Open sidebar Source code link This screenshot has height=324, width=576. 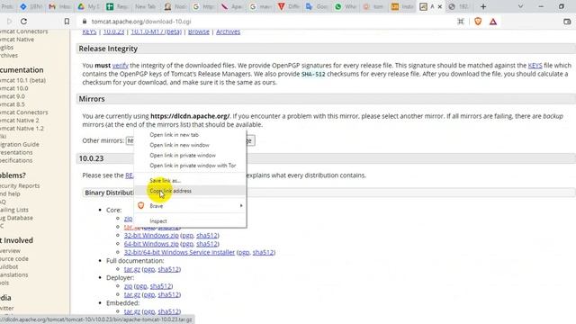coord(14,258)
